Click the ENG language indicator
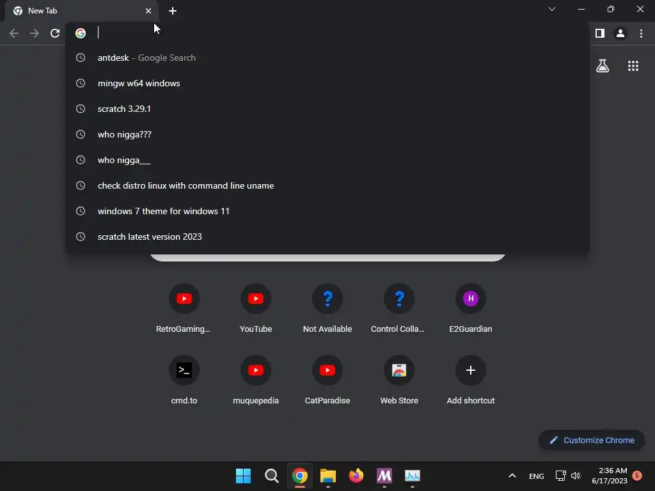 point(537,476)
